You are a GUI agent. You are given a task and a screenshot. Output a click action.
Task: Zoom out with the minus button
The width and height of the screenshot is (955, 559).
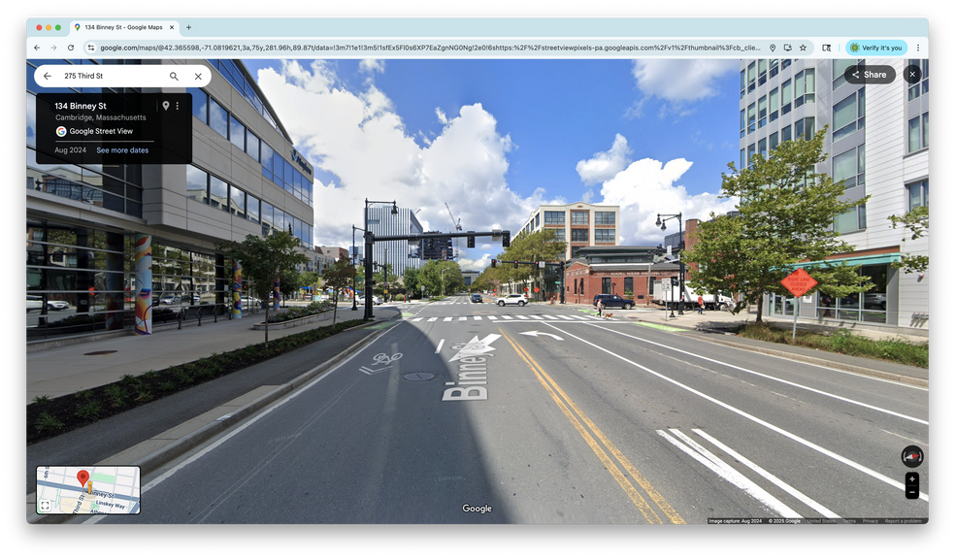point(911,493)
